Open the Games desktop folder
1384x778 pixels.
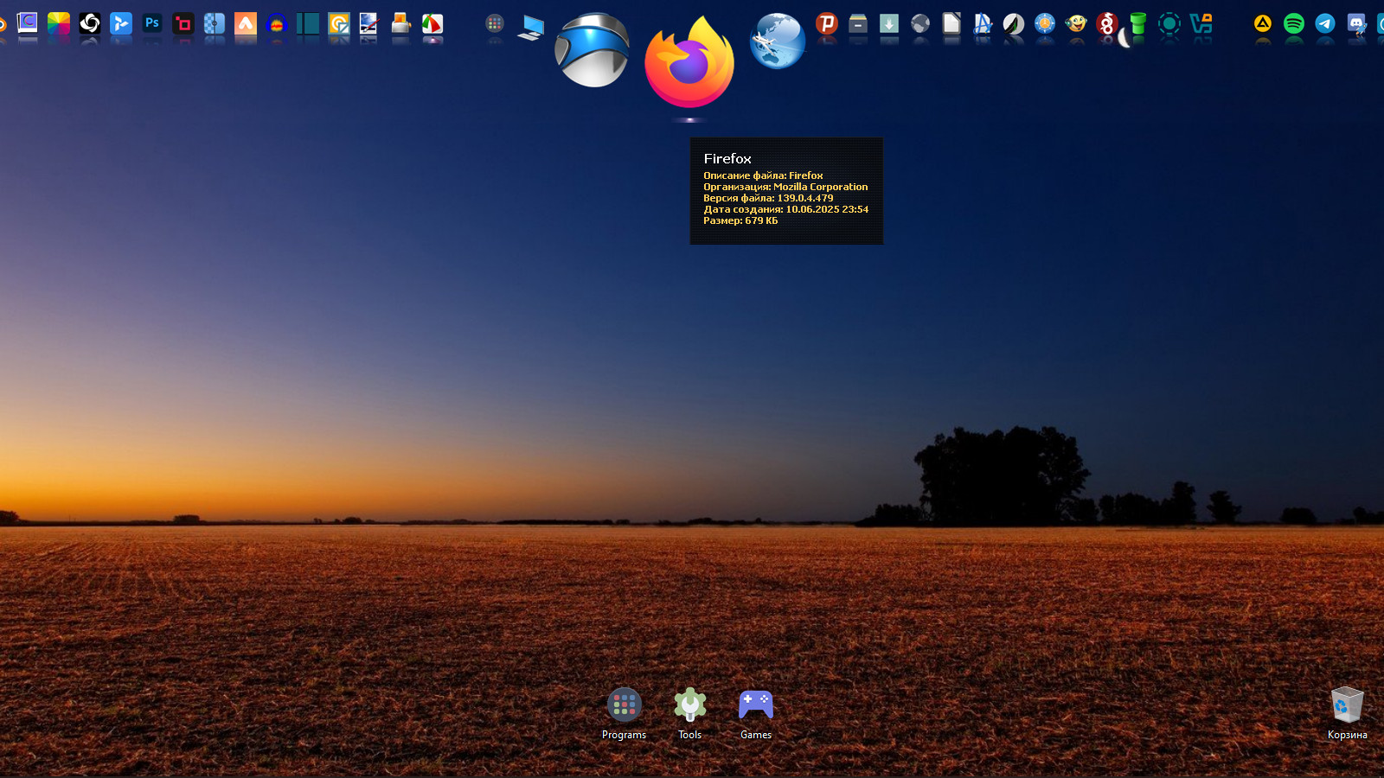click(756, 714)
